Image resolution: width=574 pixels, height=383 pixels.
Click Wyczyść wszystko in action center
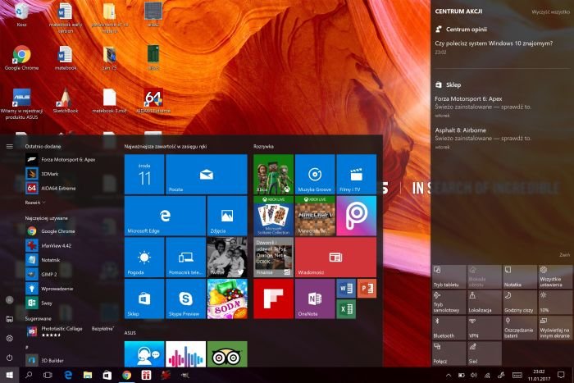pos(550,12)
